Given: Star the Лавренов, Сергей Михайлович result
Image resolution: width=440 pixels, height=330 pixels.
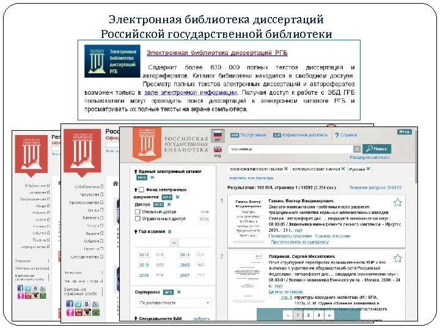Looking at the screenshot, I should (x=397, y=258).
